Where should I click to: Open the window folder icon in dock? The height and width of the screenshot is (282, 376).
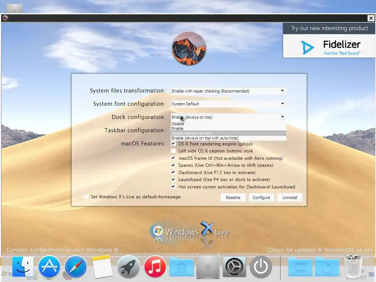(300, 267)
